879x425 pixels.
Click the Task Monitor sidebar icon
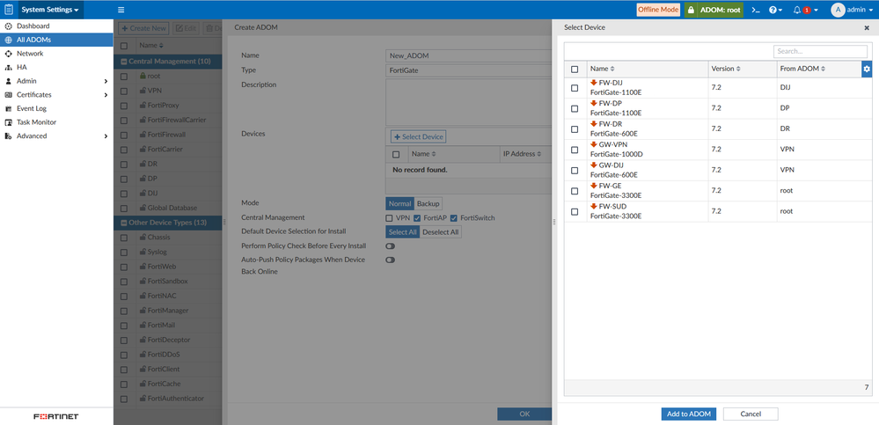pos(8,122)
